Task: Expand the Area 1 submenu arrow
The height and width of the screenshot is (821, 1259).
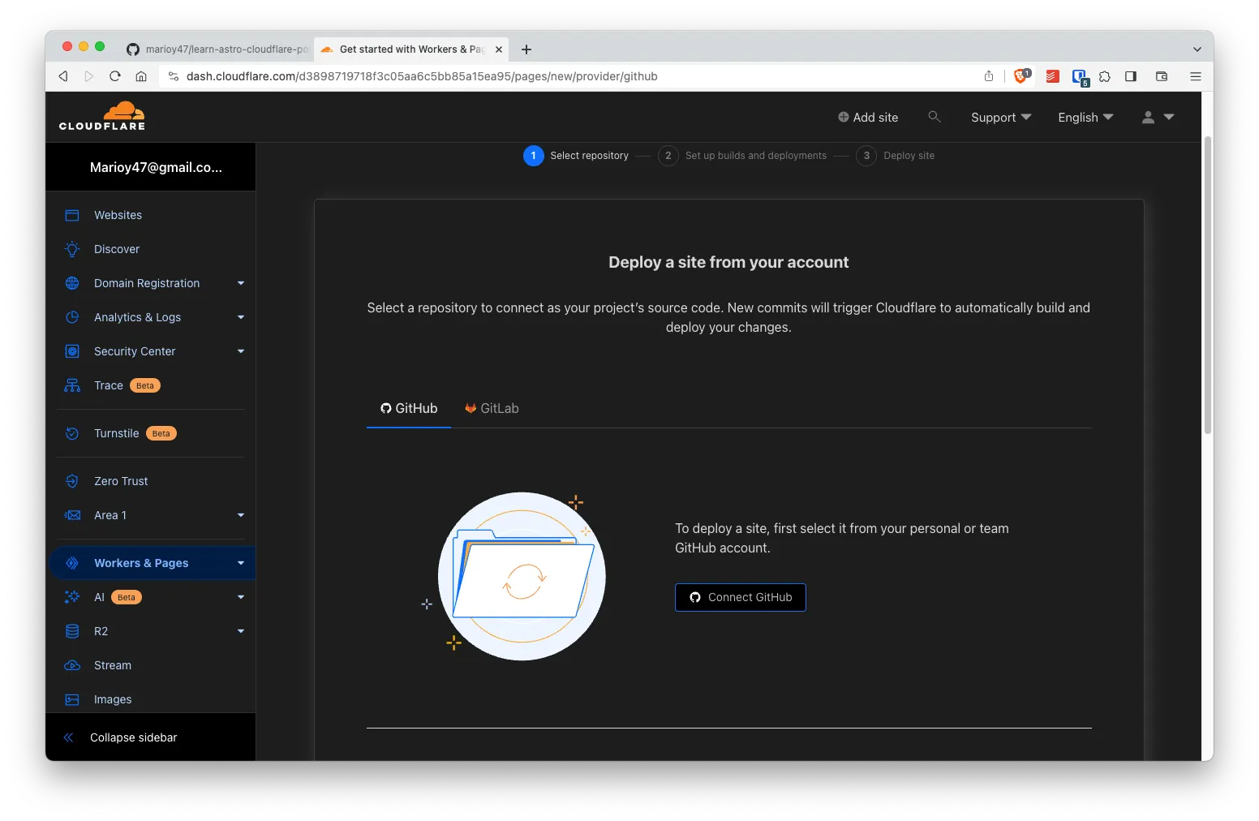Action: coord(241,515)
